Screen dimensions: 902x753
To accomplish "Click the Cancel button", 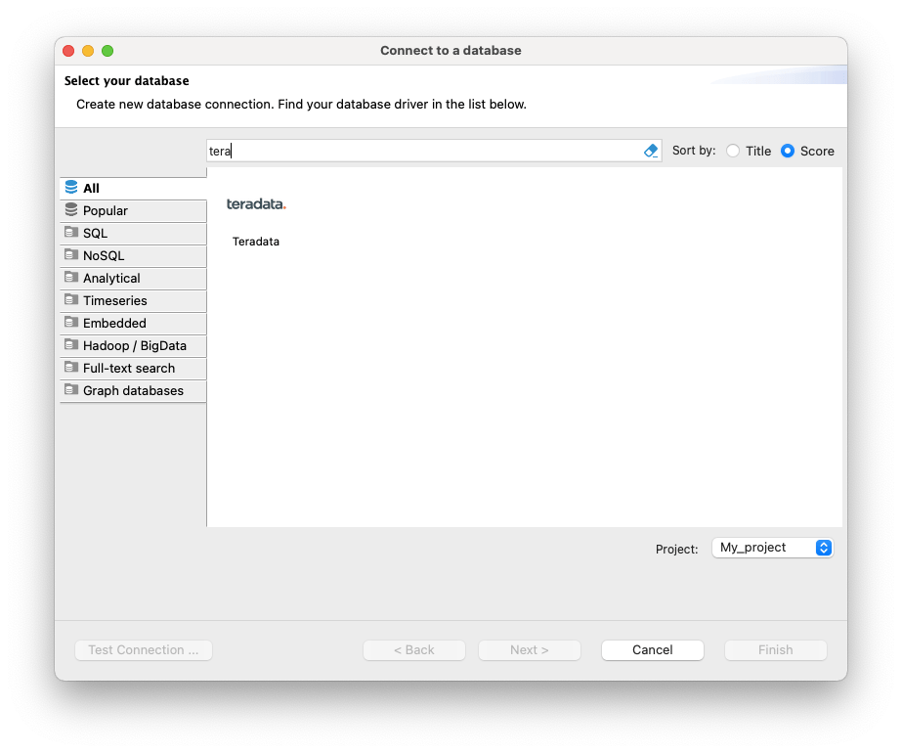I will 652,649.
